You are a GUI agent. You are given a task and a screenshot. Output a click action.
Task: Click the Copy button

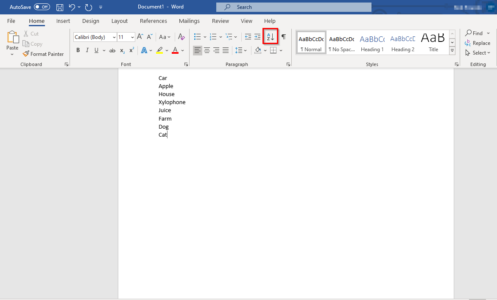tap(32, 44)
